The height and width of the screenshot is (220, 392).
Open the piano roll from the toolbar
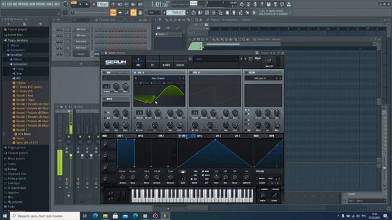pos(200,12)
